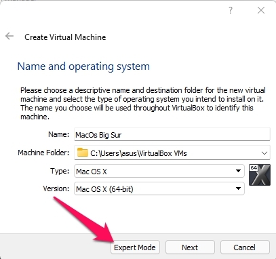276x259 pixels.
Task: Close the Create Virtual Machine dialog
Action: (261, 10)
